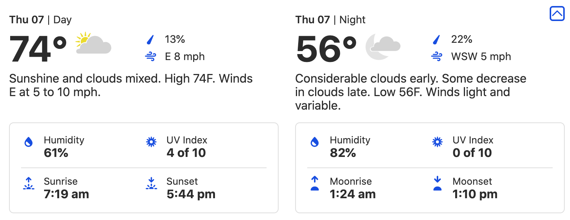Click the cloudy moon night weather icon

pyautogui.click(x=383, y=46)
